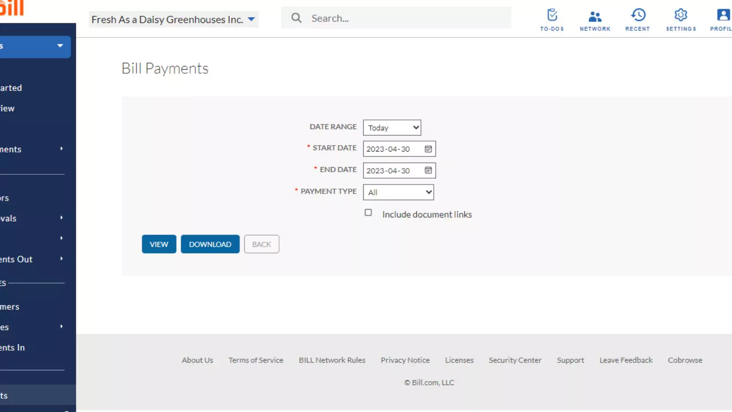The width and height of the screenshot is (732, 412).
Task: Open the Cobrowse footer link
Action: [685, 360]
